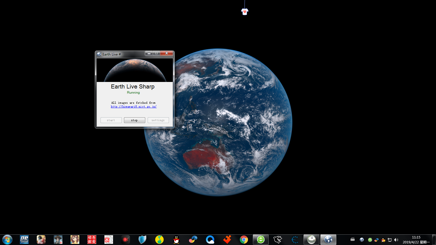Click the Earth Live globe tray icon
Viewport: 436px width, 245px height.
(362, 240)
